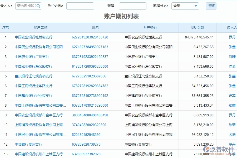The height and width of the screenshot is (158, 237).
Task: Click the 账号 input field
Action: click(132, 6)
